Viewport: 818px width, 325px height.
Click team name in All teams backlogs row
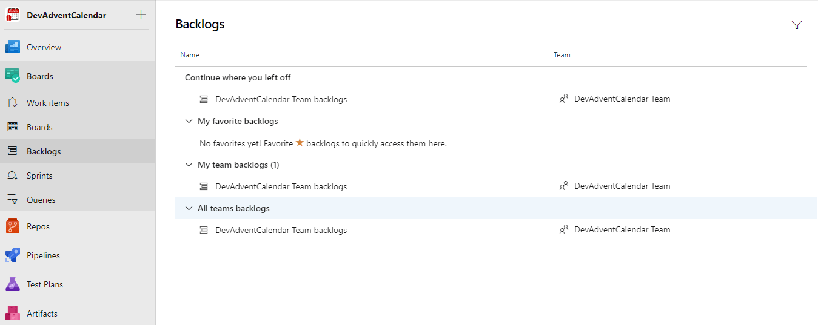pyautogui.click(x=622, y=229)
